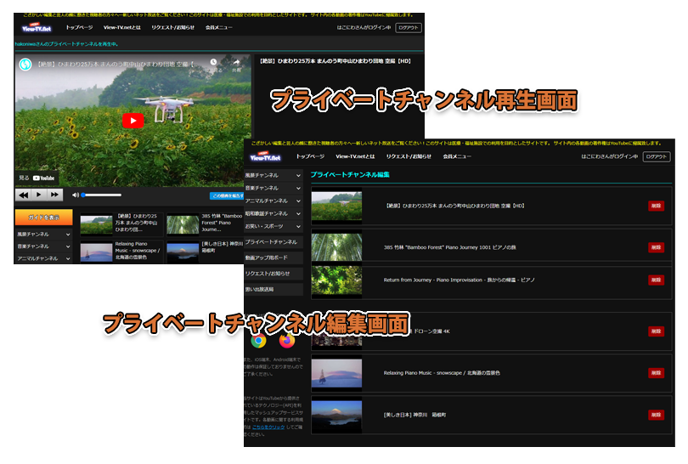
Task: Click ログアウト button in playback window
Action: (409, 28)
